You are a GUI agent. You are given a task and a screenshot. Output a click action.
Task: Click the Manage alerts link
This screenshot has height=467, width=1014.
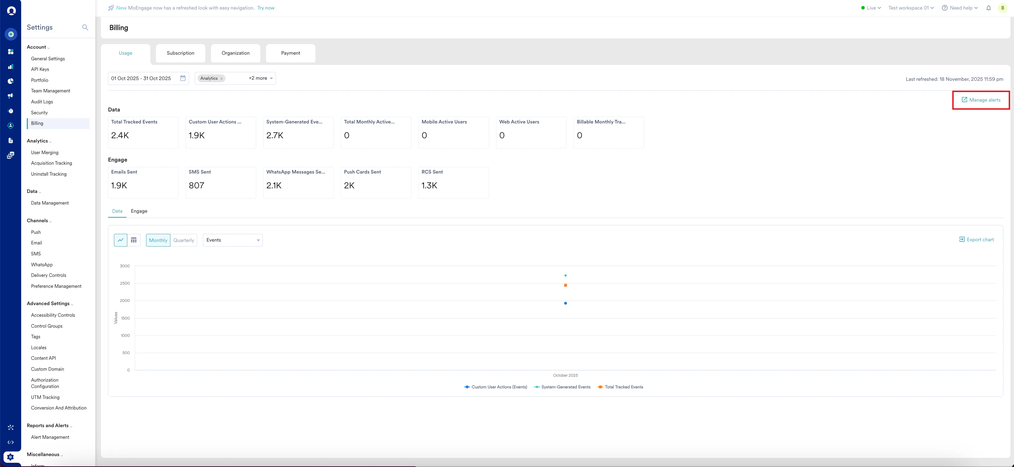[x=981, y=100]
